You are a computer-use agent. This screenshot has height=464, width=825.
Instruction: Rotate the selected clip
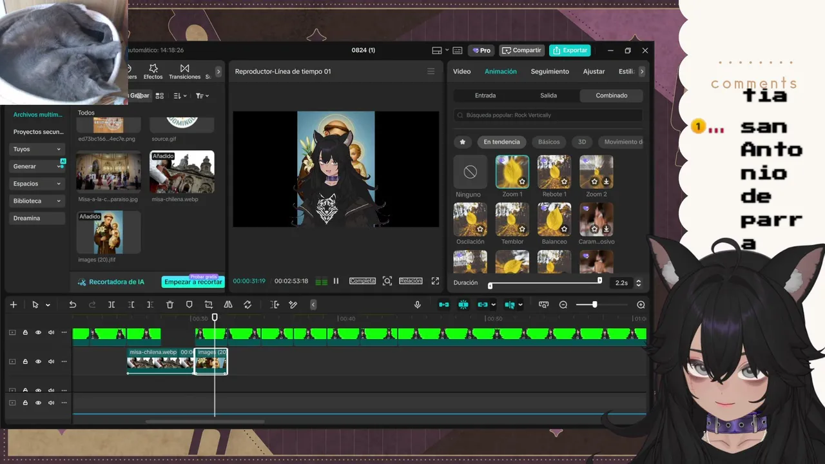[x=247, y=305]
